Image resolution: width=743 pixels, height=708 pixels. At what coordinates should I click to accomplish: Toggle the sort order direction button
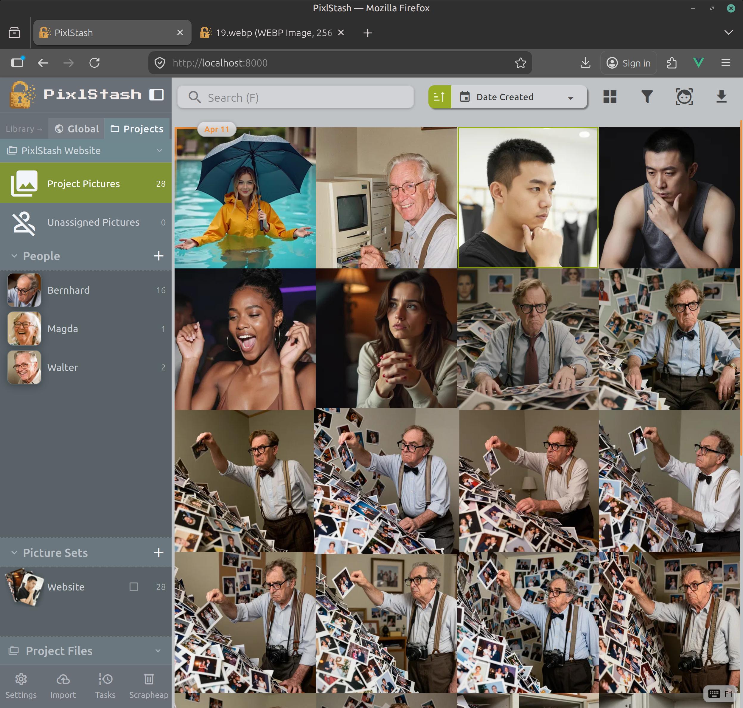click(439, 97)
